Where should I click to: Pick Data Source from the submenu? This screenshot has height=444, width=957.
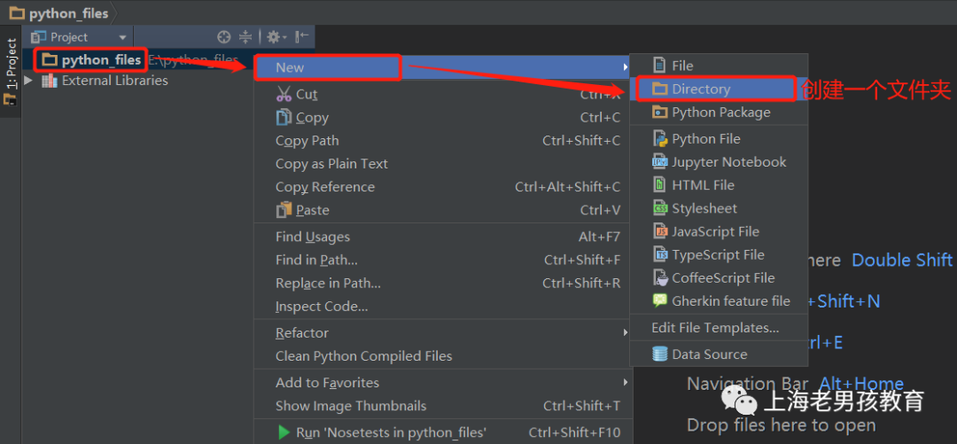point(719,354)
